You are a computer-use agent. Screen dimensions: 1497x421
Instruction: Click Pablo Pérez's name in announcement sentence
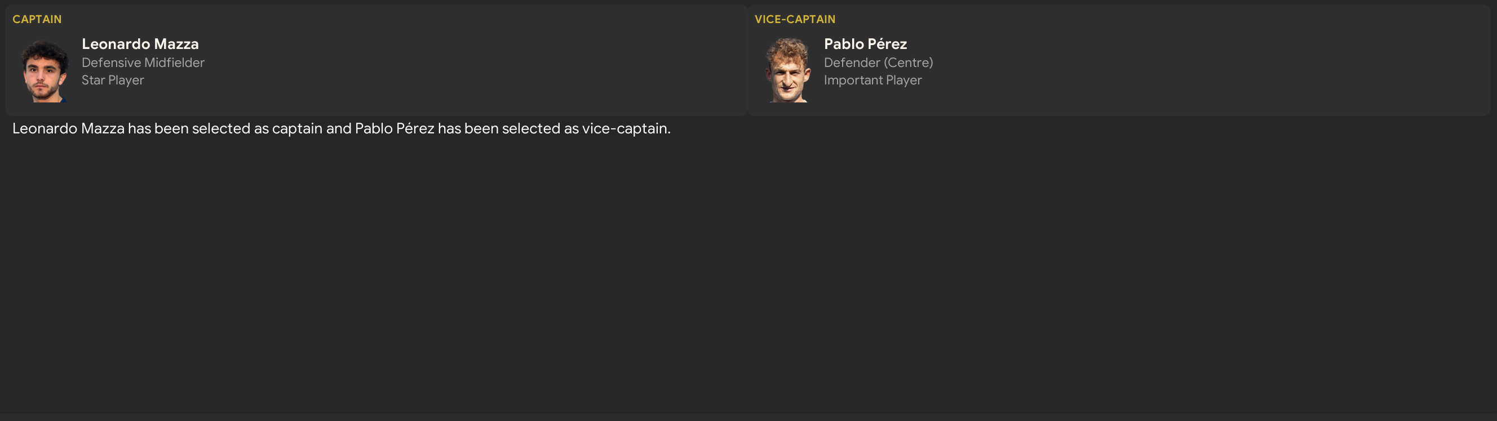[x=395, y=128]
